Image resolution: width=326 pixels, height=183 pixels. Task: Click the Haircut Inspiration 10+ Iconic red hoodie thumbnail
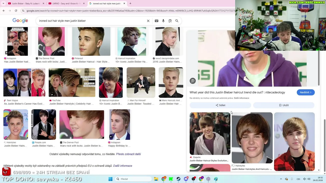[x=111, y=83]
